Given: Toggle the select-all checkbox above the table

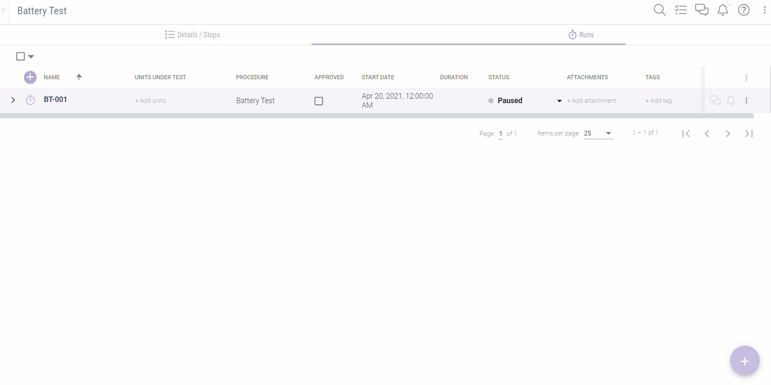Looking at the screenshot, I should pyautogui.click(x=20, y=56).
